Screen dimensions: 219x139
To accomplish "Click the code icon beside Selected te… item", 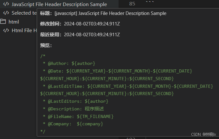I will [6, 13].
